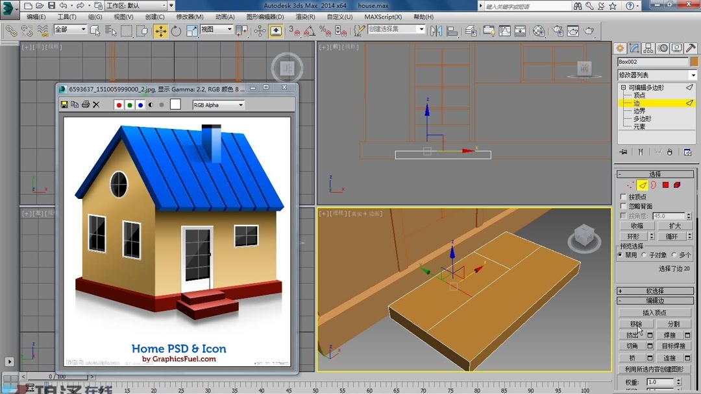
Task: Select 顶点 (Vertex) in the modifier stack
Action: tap(640, 95)
